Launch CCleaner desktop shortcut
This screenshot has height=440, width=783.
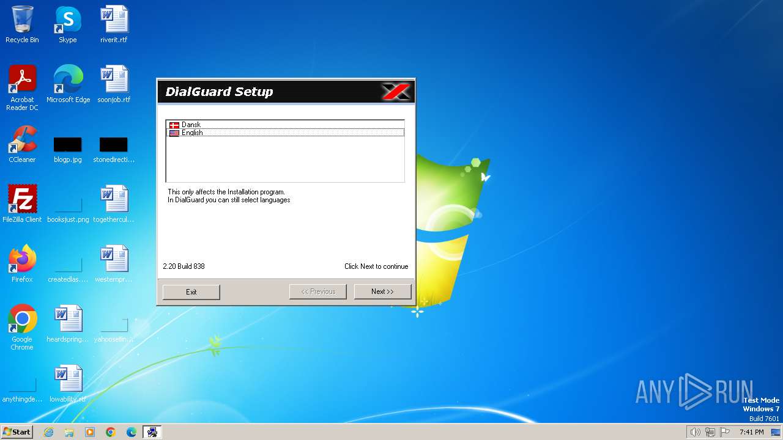(x=22, y=144)
